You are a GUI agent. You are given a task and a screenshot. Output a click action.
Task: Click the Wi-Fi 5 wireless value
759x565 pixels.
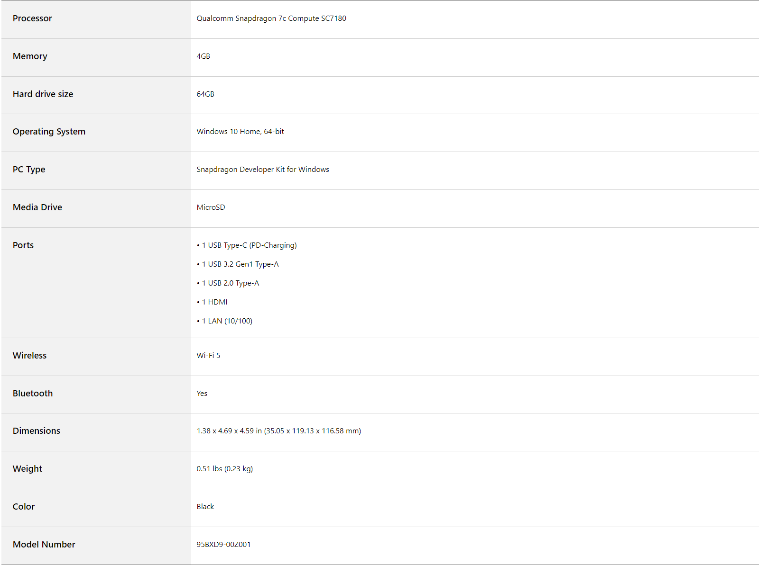click(208, 356)
